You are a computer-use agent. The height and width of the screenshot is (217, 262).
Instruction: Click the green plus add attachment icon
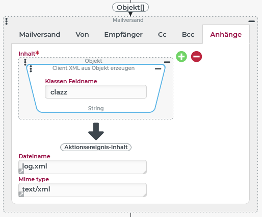(x=181, y=57)
